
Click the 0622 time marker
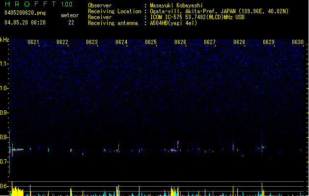[62, 42]
